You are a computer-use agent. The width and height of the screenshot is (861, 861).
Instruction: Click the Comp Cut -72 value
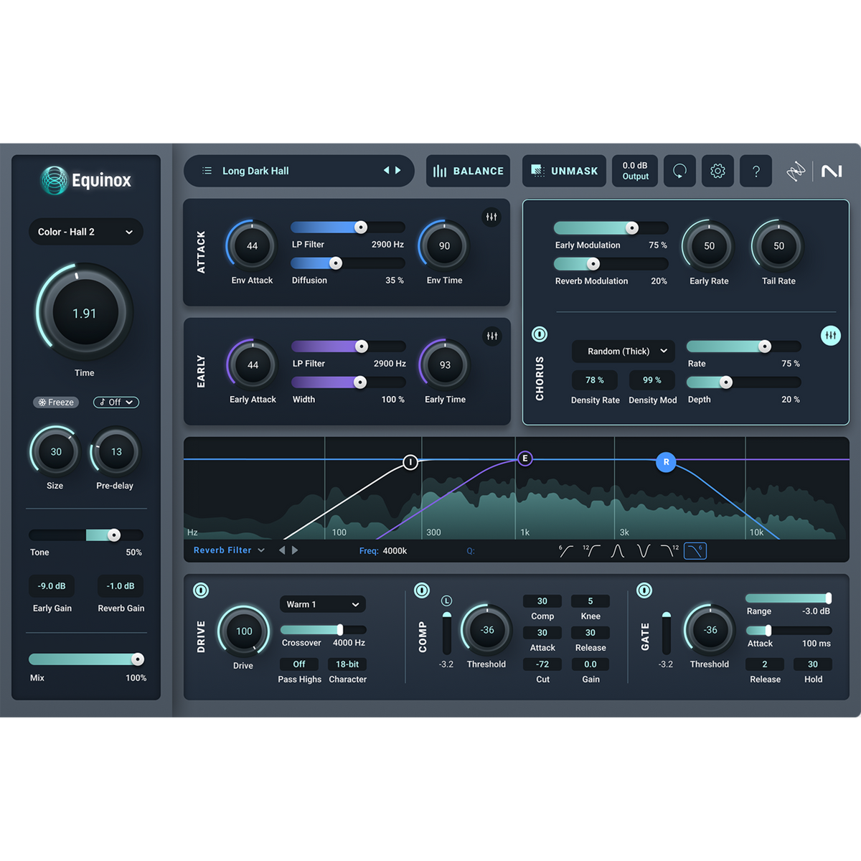click(x=542, y=664)
